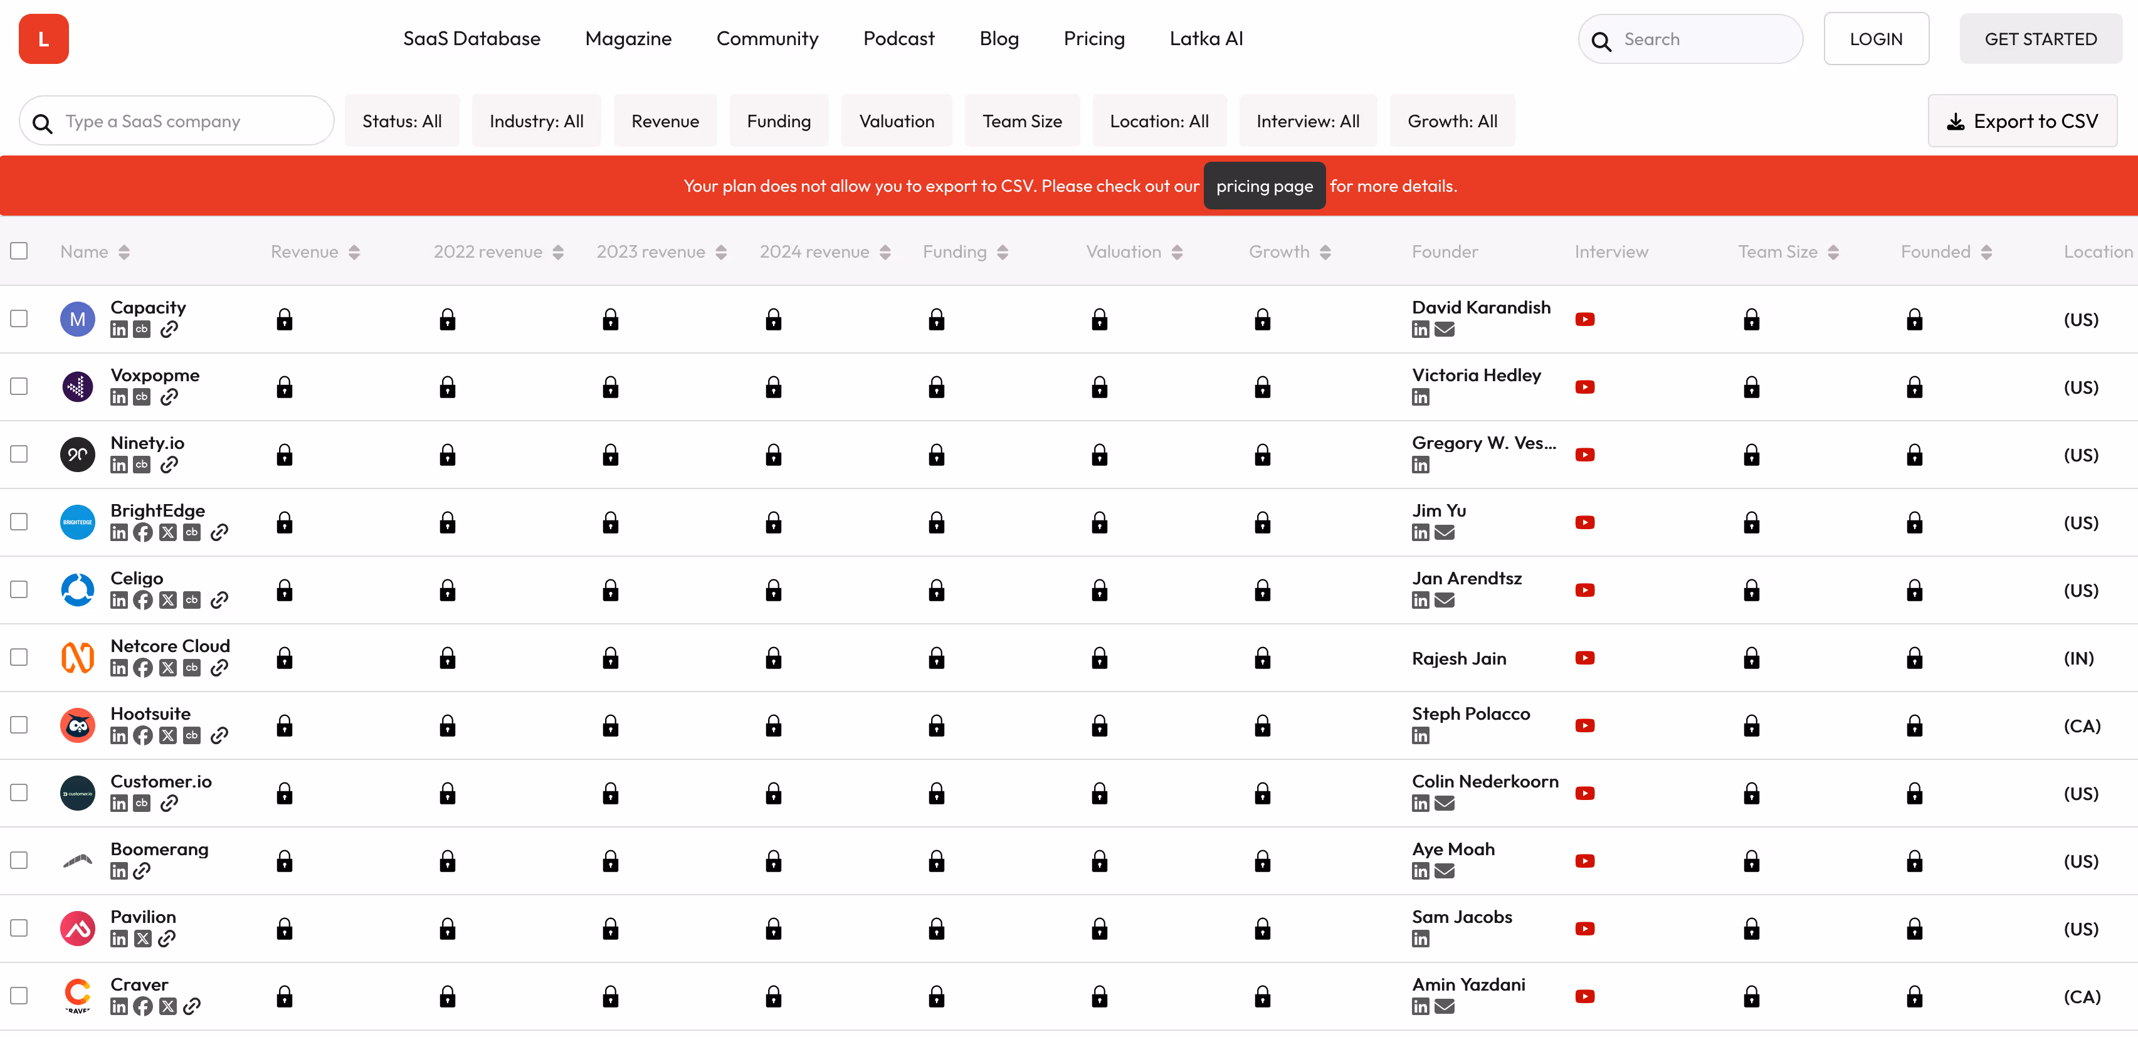
Task: Email David Karandish via envelope icon
Action: (x=1444, y=330)
